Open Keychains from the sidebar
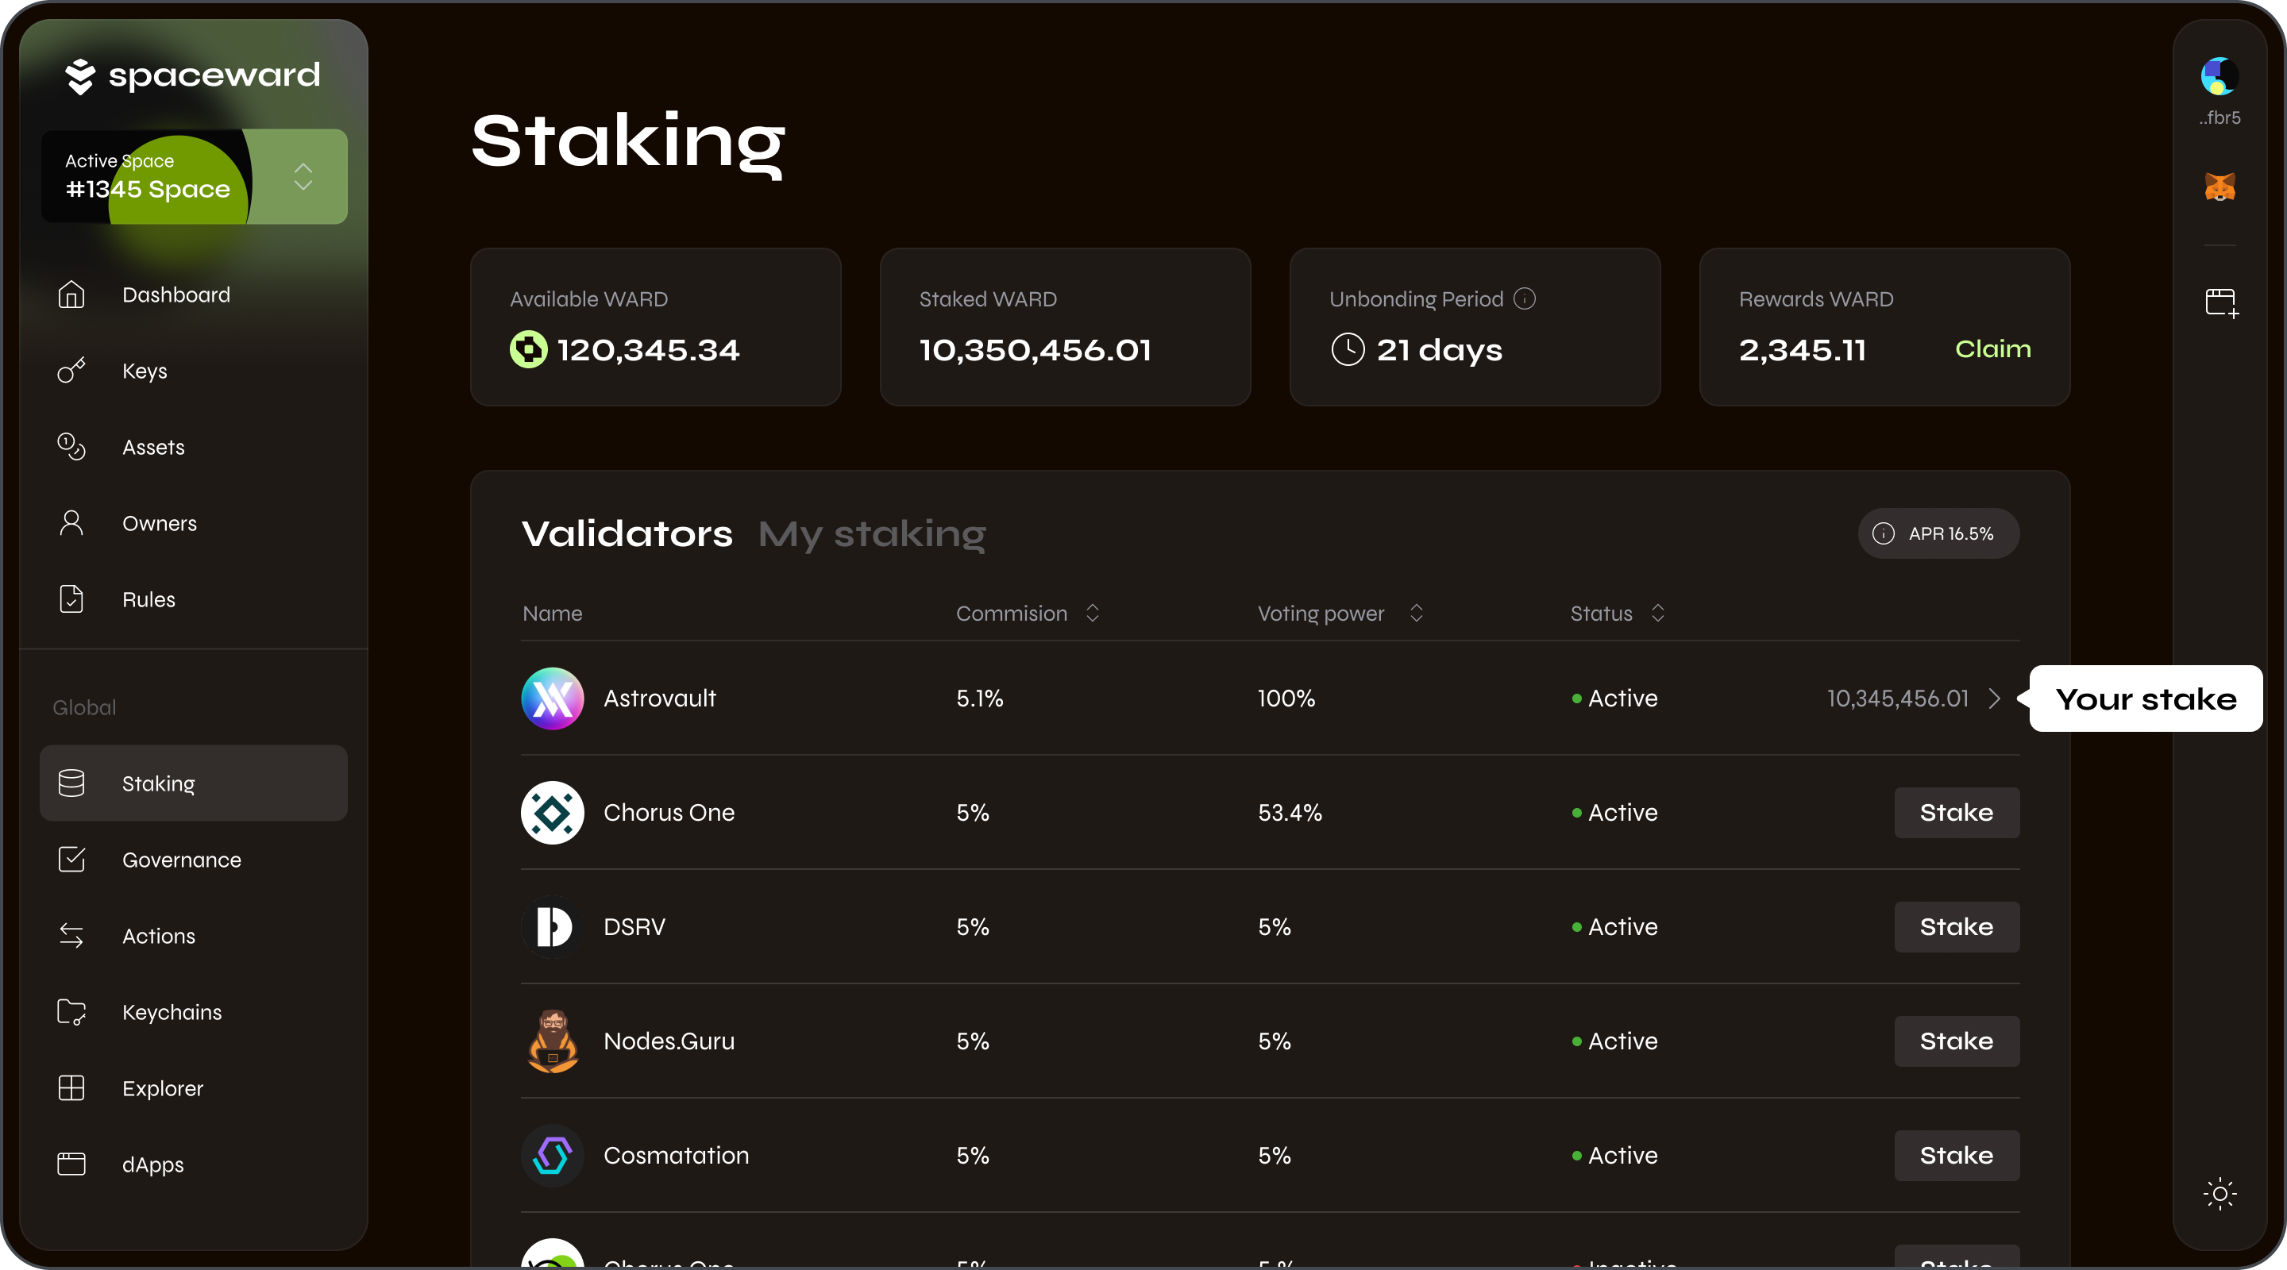Viewport: 2287px width, 1270px height. point(71,1012)
